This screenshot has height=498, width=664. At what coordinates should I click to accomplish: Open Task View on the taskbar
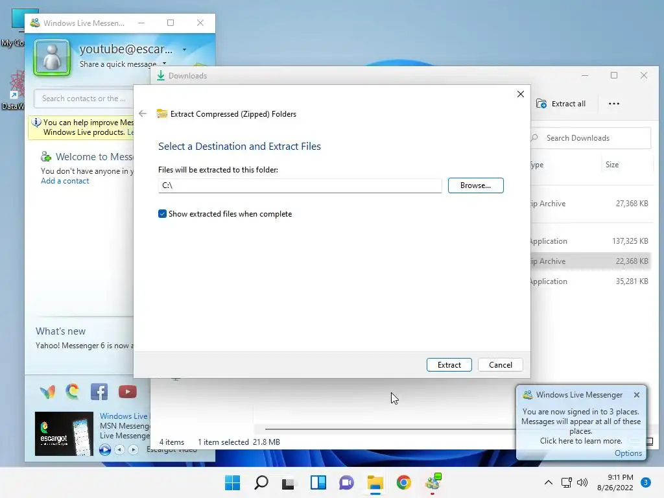(288, 482)
